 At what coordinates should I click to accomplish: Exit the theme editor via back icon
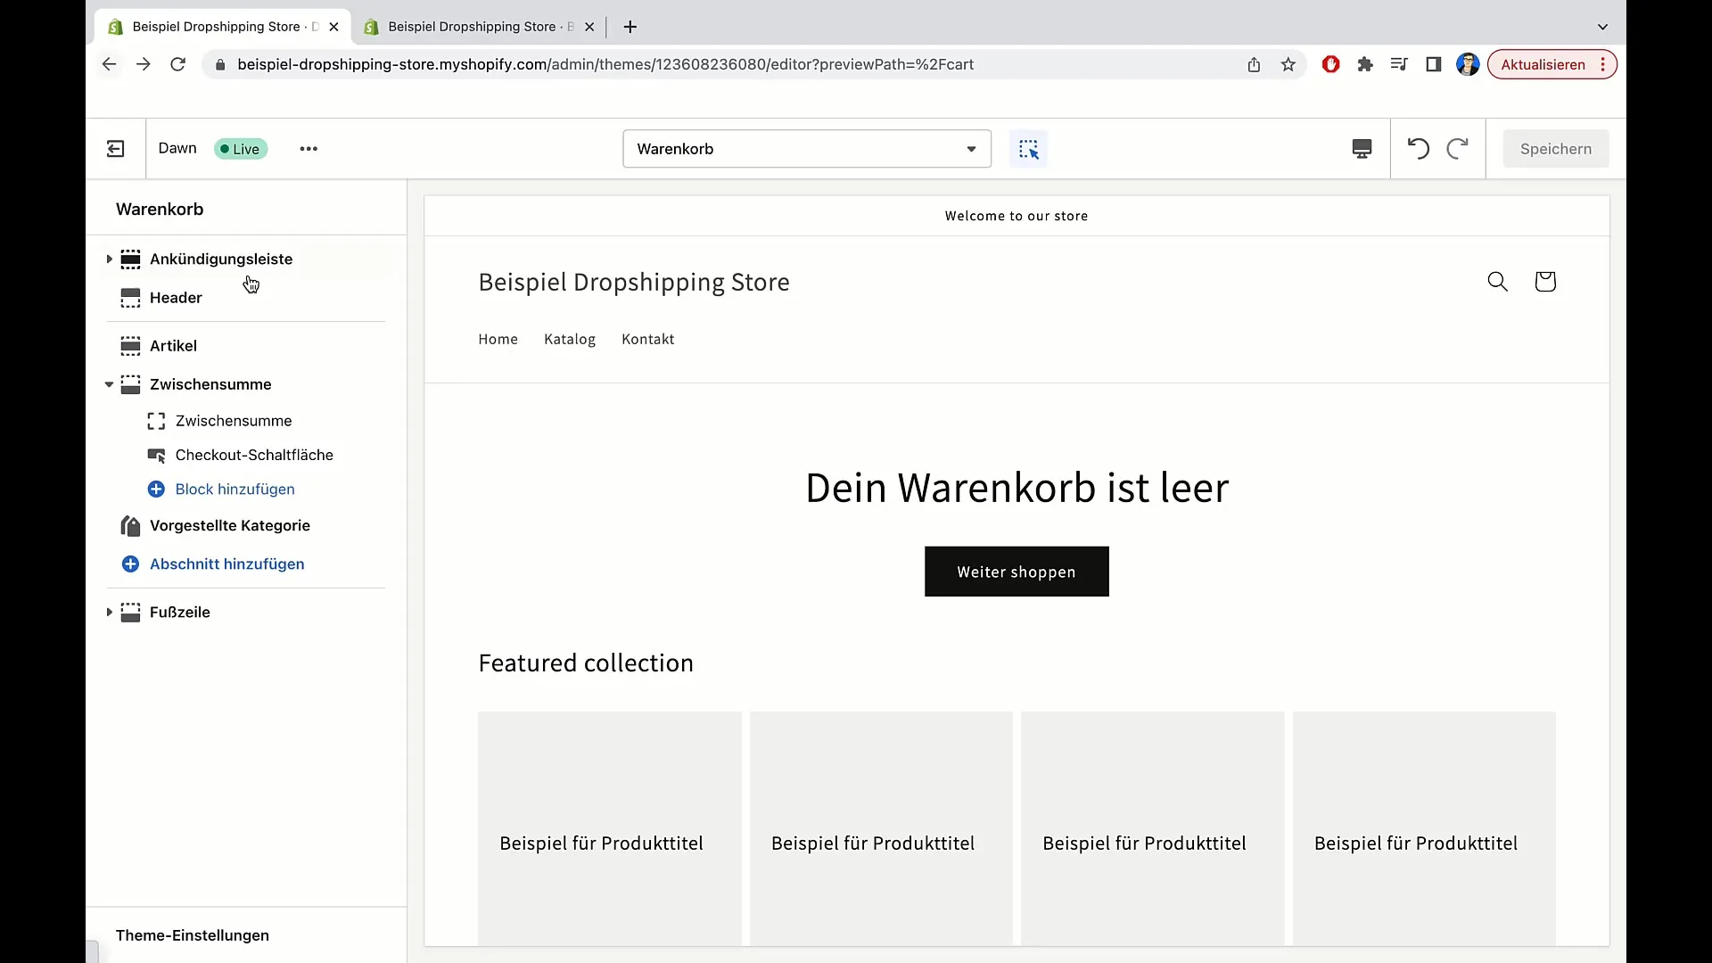(x=116, y=149)
